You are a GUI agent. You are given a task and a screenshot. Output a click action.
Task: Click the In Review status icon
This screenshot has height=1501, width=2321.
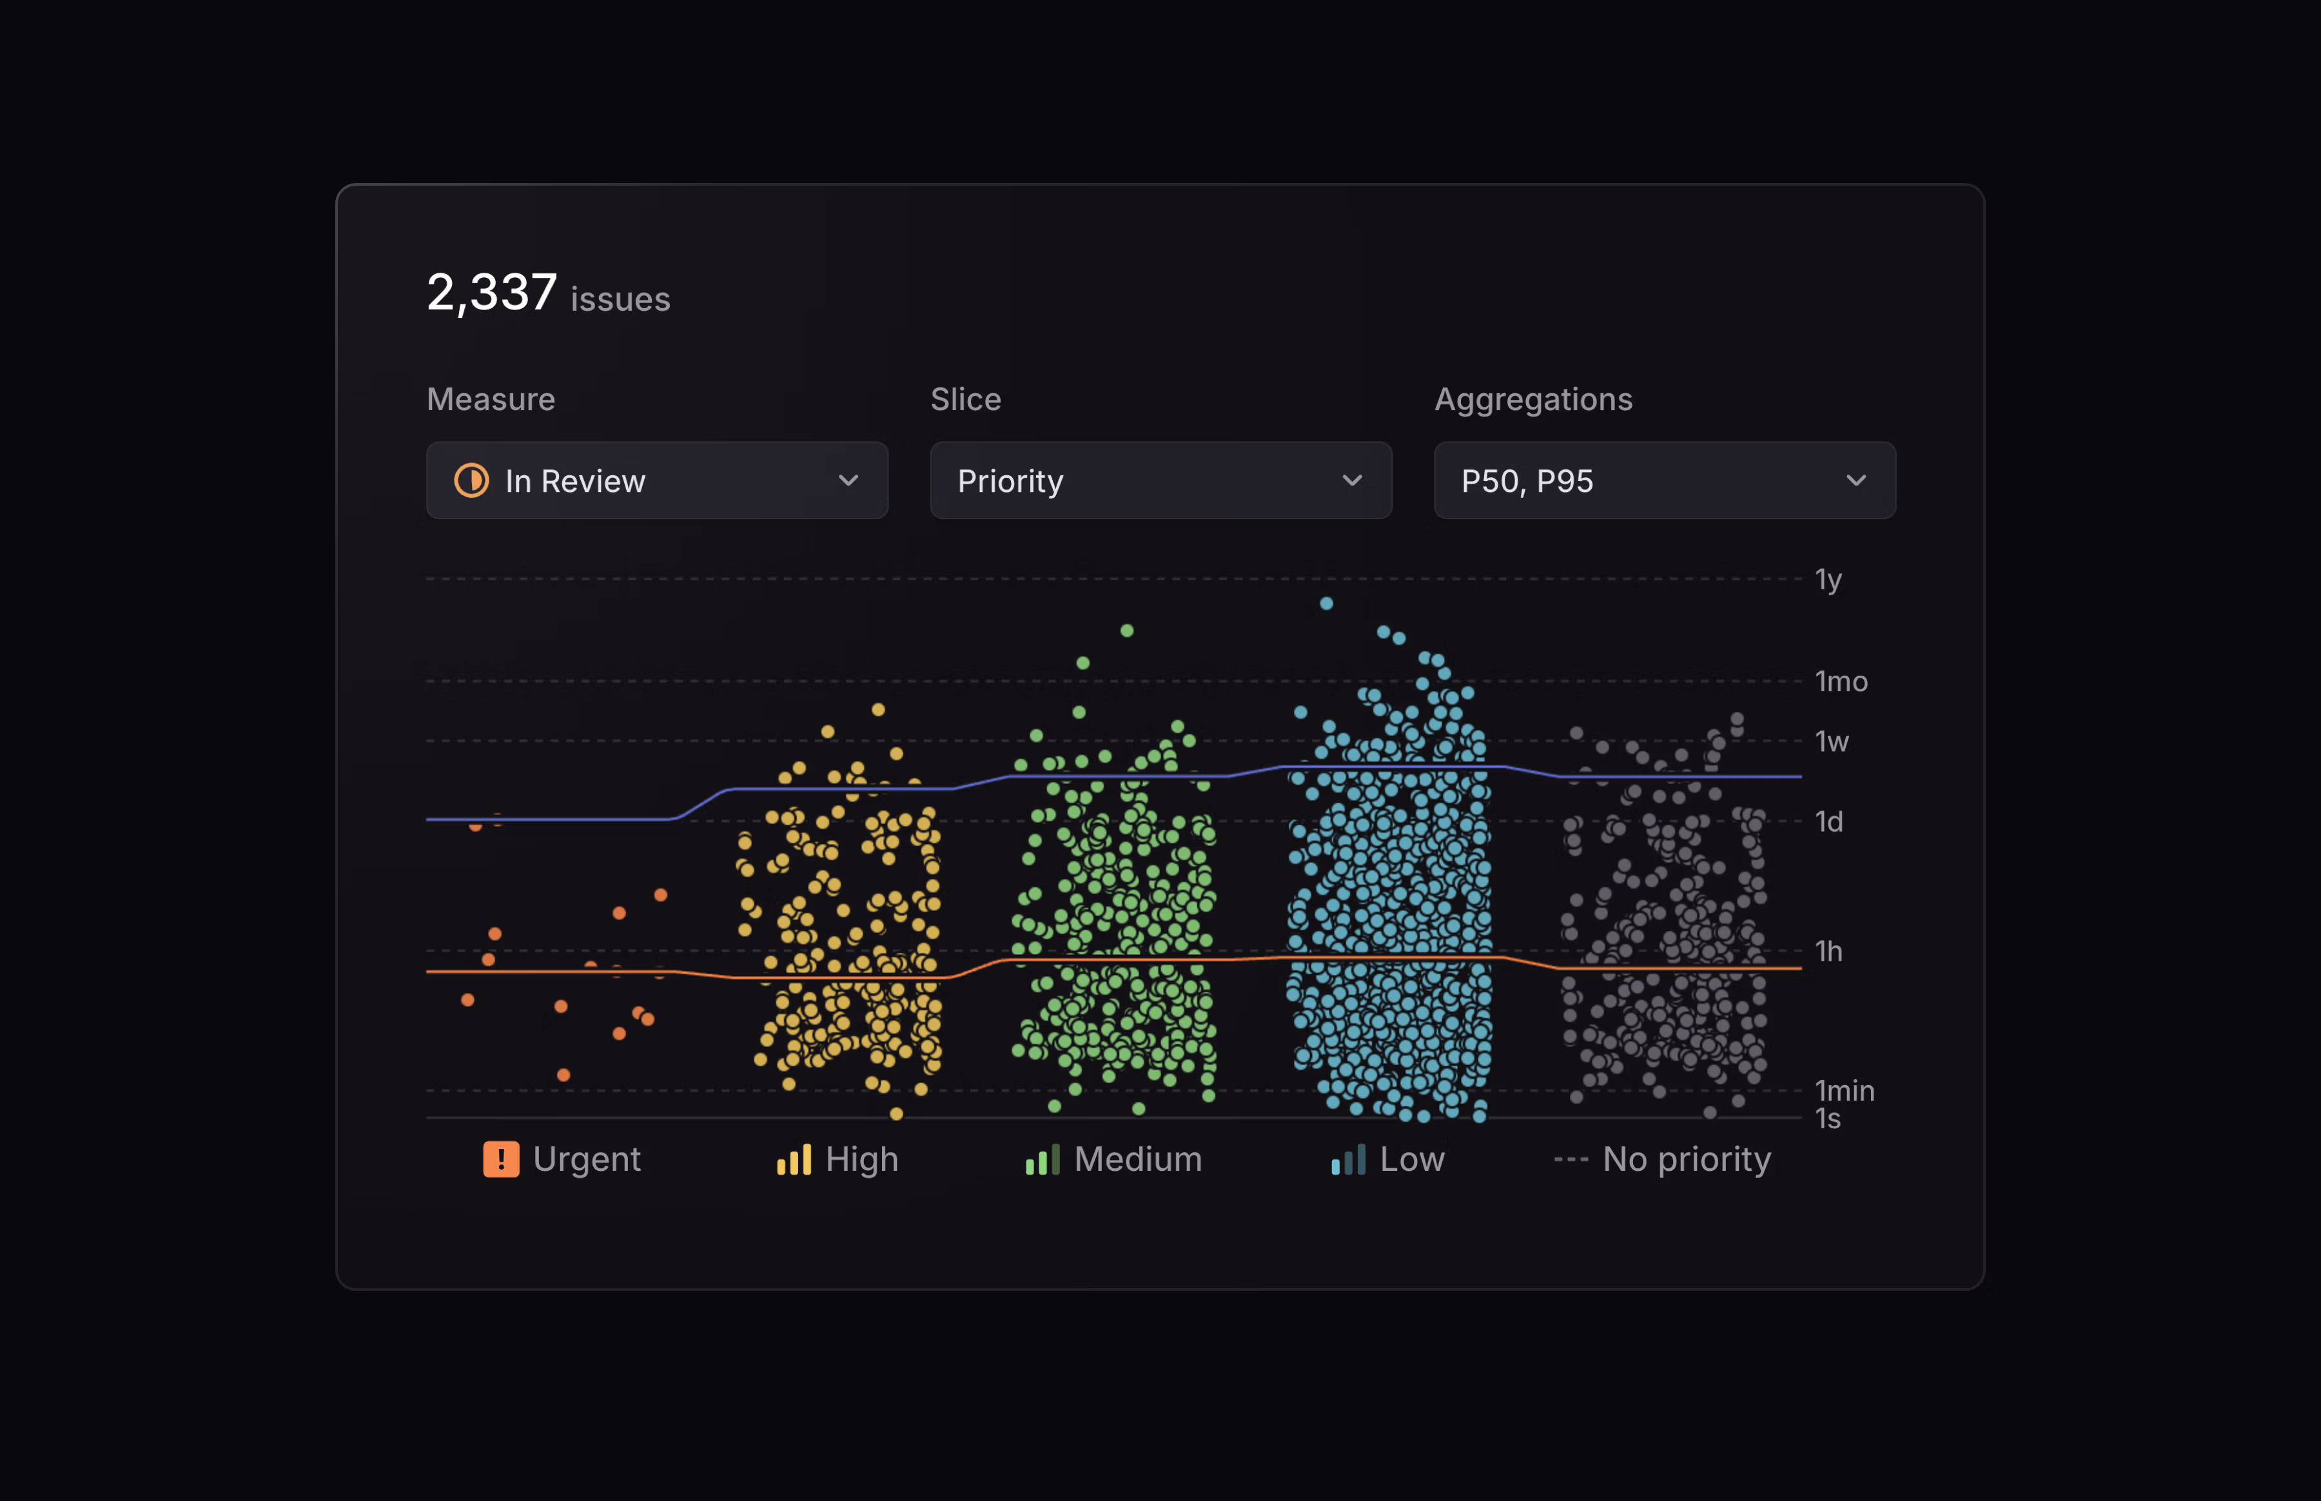tap(471, 480)
